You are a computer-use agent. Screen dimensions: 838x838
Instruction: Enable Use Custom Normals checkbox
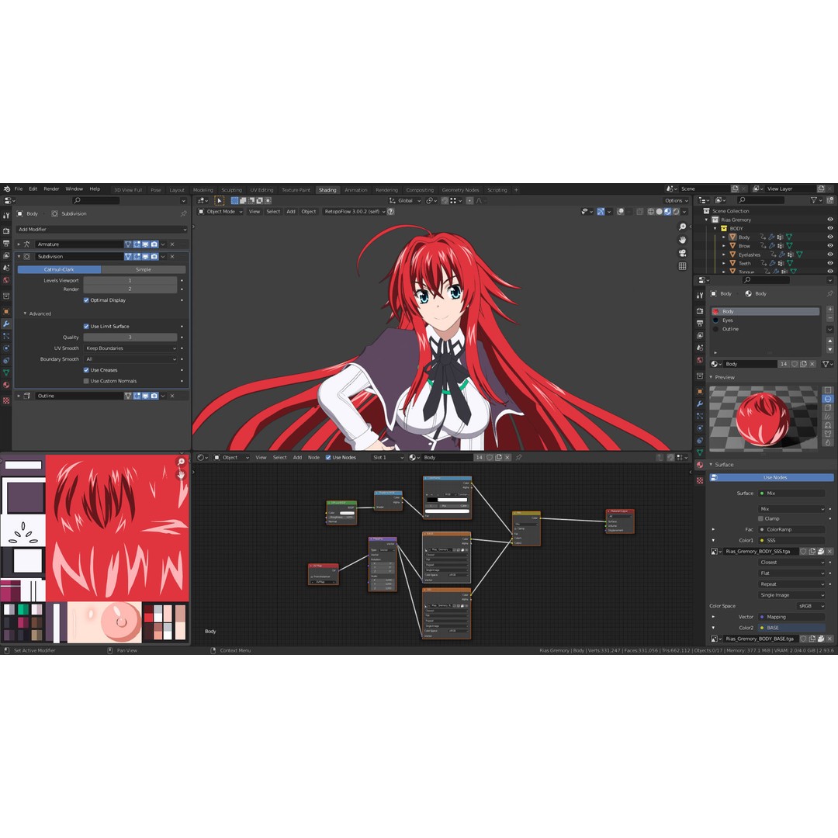(86, 381)
